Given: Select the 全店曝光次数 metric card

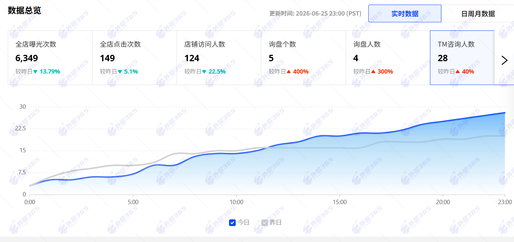Looking at the screenshot, I should 50,58.
